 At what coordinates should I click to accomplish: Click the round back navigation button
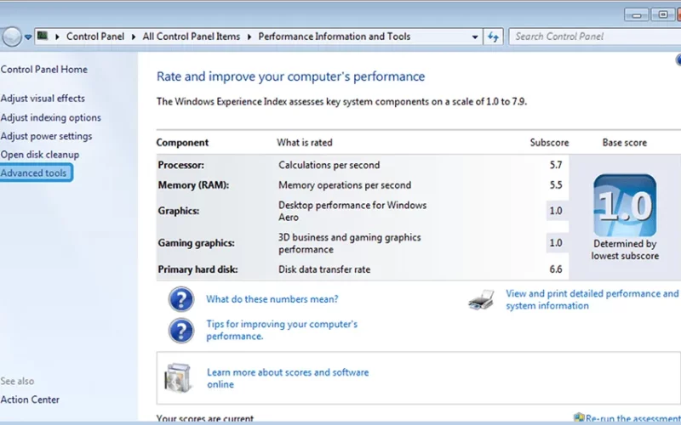11,37
